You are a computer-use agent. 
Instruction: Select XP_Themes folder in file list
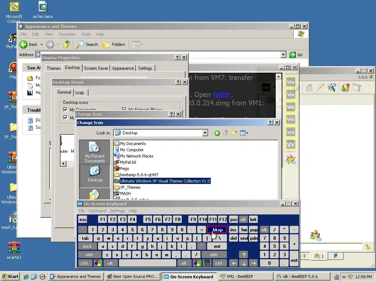(x=127, y=187)
